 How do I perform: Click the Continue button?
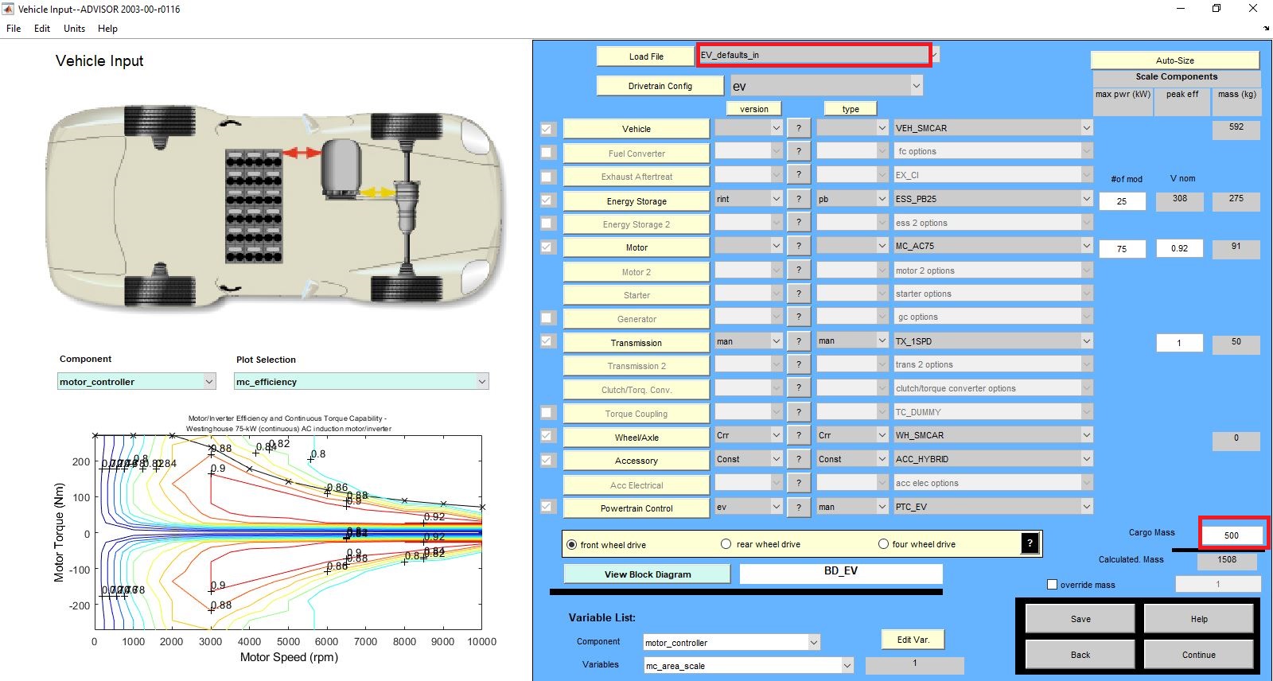(1199, 655)
